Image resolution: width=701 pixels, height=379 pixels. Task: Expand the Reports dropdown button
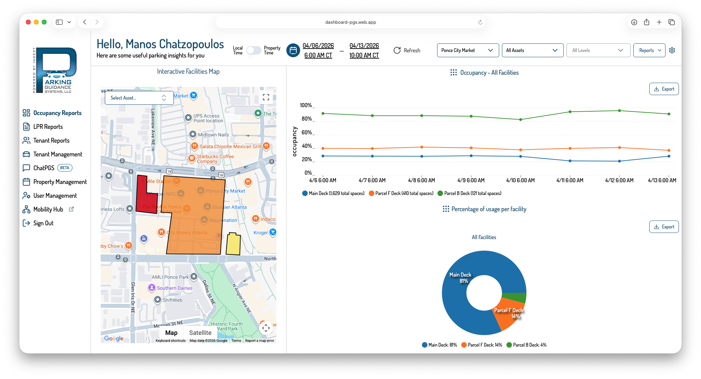649,50
